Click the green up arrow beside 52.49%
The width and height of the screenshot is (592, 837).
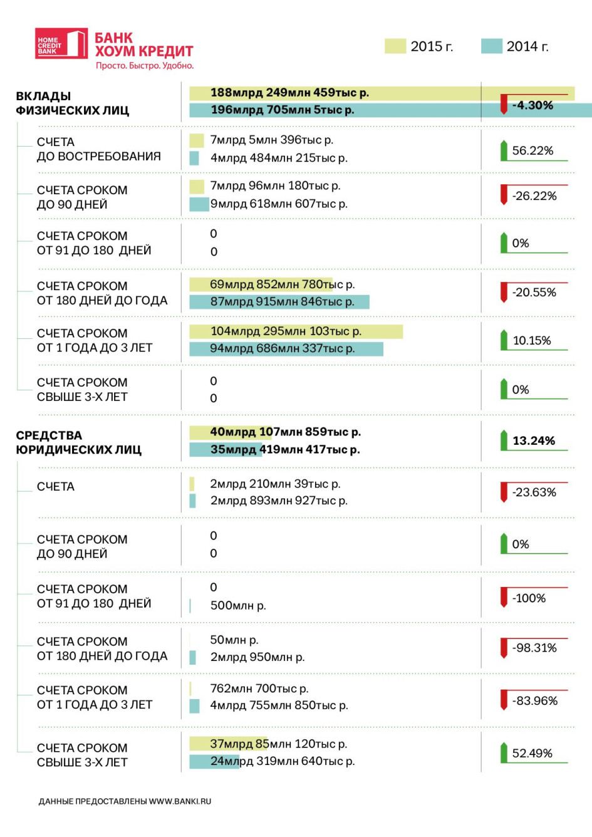(504, 752)
